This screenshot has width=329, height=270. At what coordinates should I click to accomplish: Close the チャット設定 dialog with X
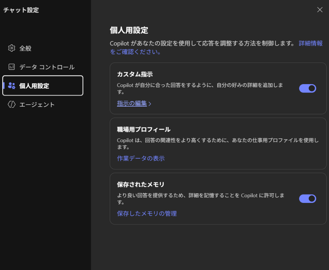(320, 10)
